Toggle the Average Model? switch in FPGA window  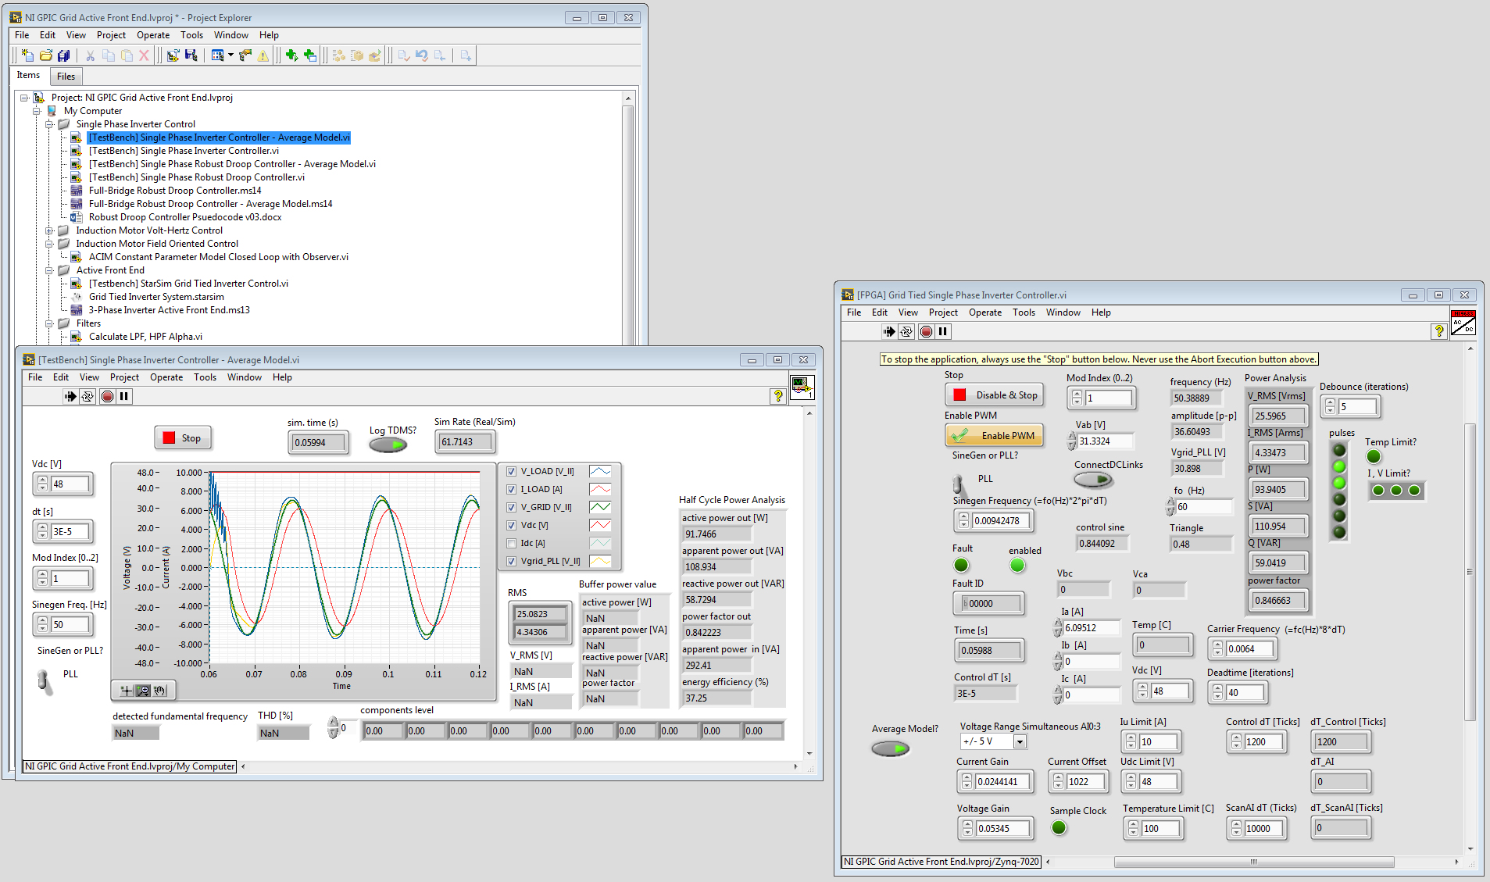(x=891, y=748)
